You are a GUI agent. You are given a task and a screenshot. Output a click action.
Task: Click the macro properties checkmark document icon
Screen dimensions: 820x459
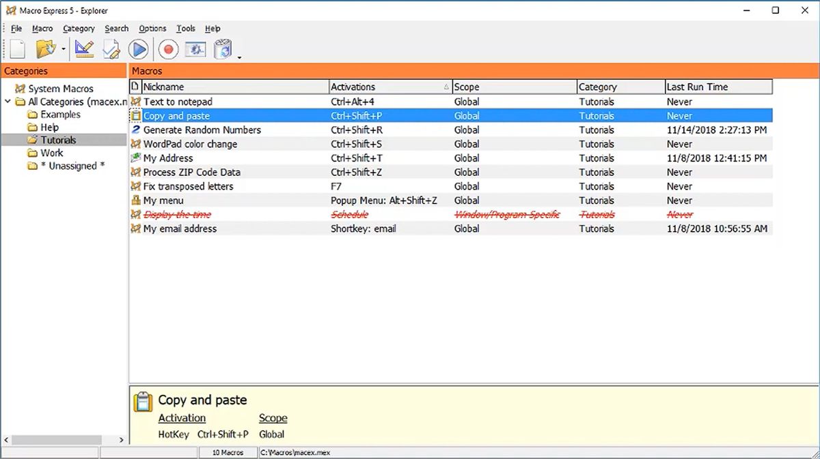pos(111,49)
